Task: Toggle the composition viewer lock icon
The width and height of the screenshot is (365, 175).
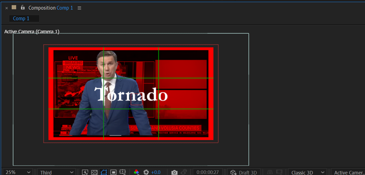Action: 23,8
